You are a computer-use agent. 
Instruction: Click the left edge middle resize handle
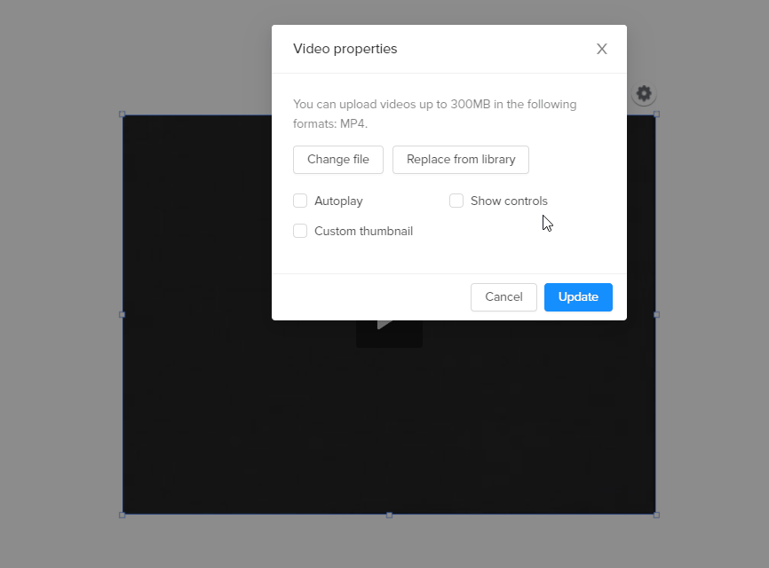[x=123, y=315]
